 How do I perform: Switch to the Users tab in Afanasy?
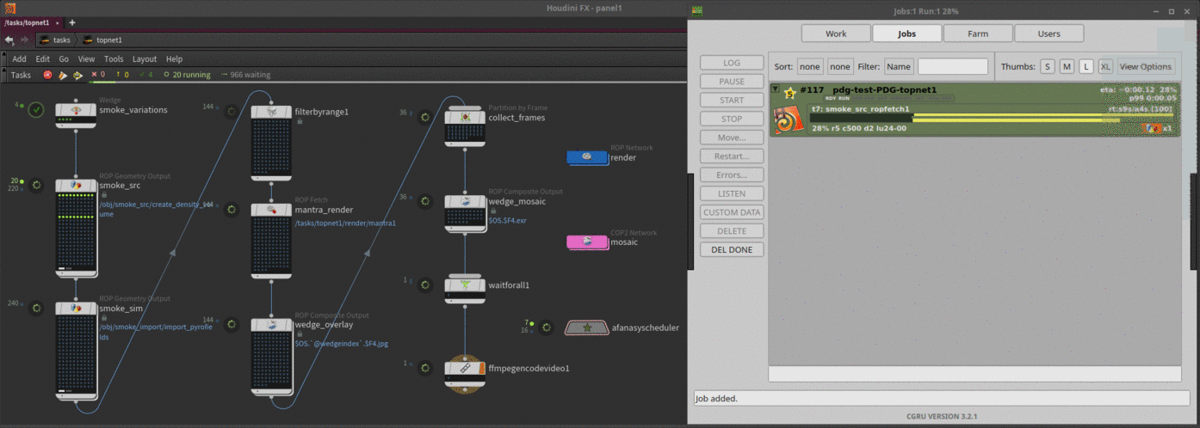pos(1048,34)
